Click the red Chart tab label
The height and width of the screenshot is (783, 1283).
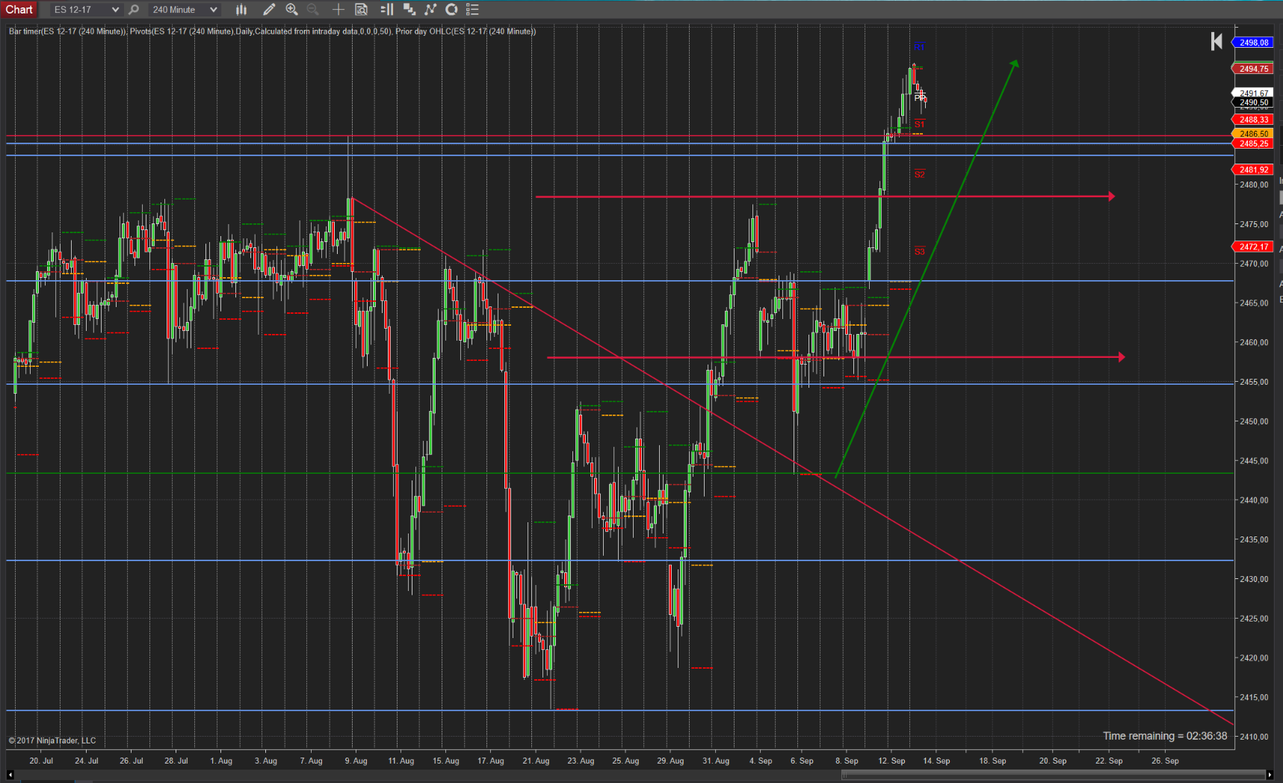pos(19,9)
